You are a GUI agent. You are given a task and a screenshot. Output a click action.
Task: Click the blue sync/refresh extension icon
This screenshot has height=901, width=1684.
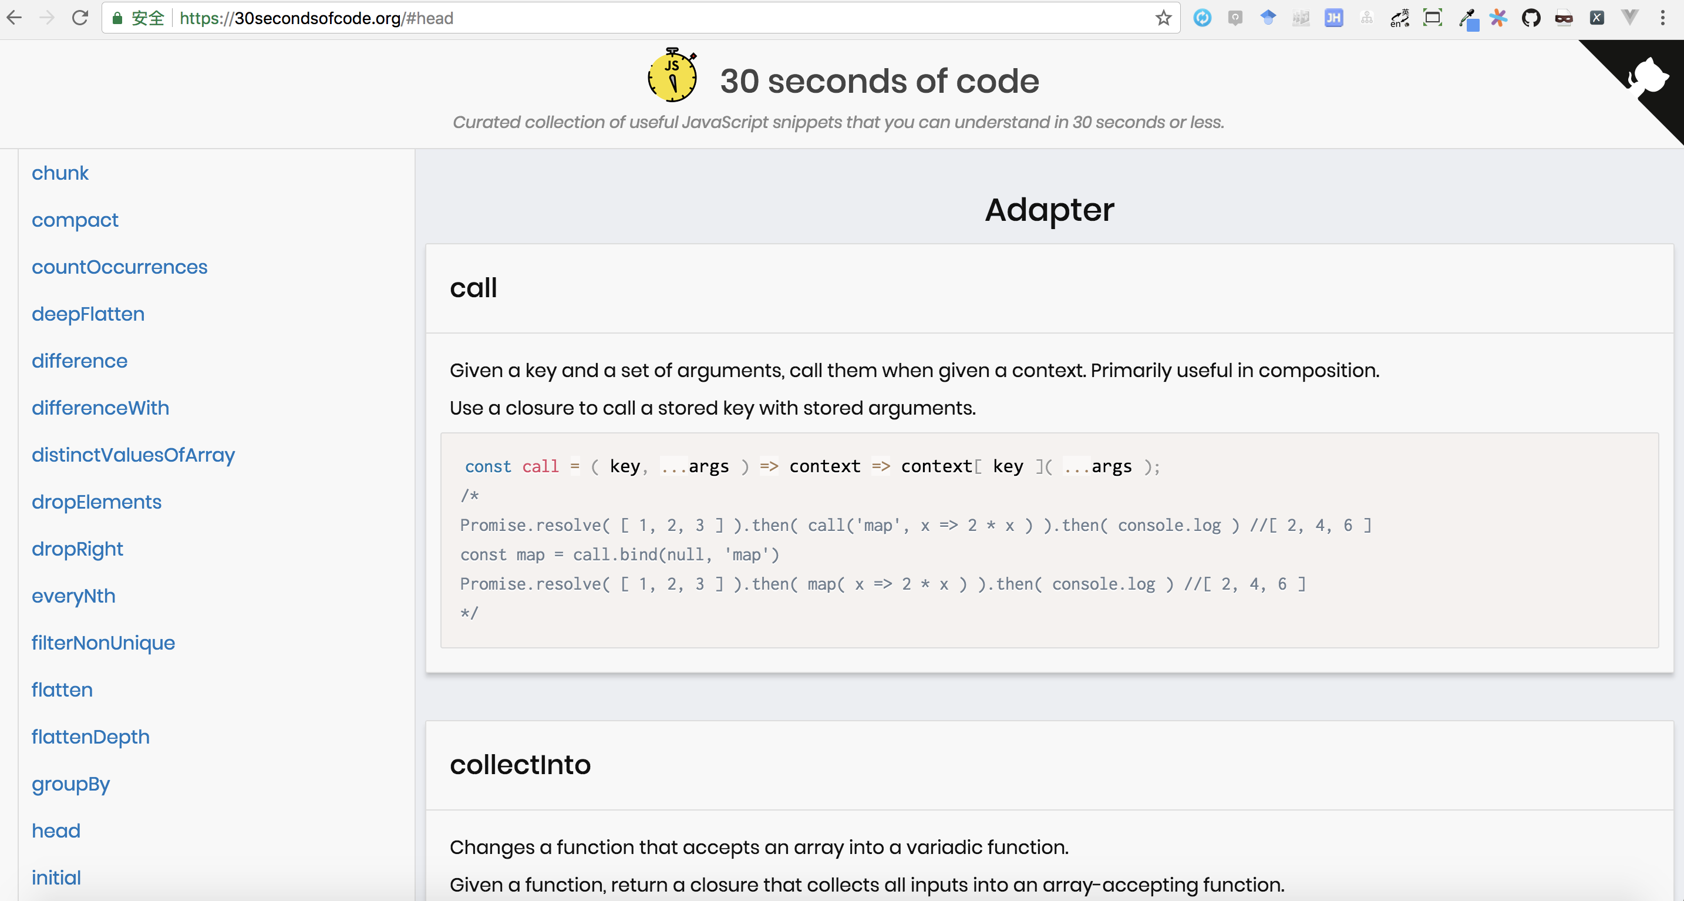(x=1203, y=18)
